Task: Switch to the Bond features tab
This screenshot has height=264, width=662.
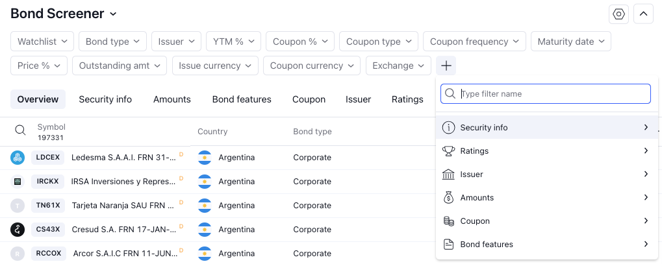Action: pyautogui.click(x=242, y=99)
